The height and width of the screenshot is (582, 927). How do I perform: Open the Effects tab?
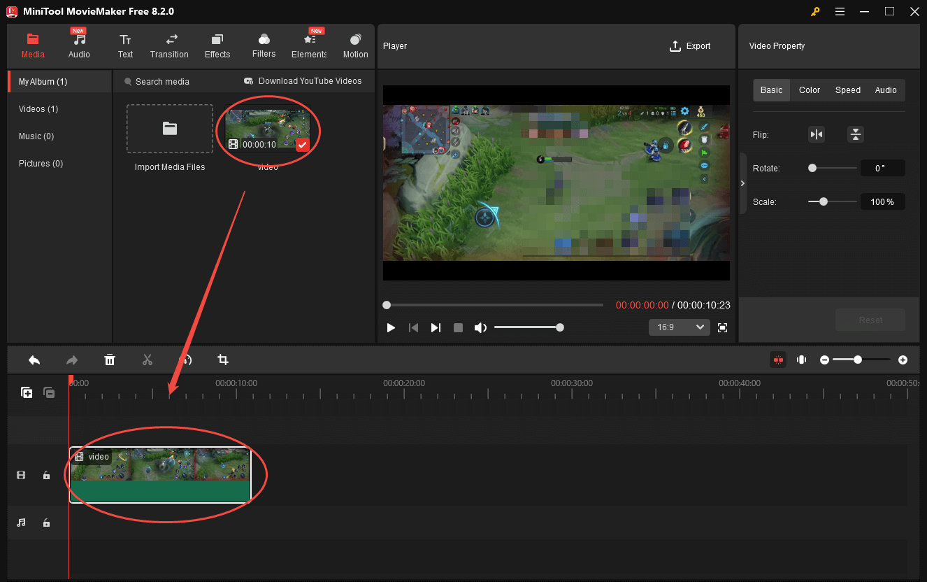pyautogui.click(x=217, y=45)
